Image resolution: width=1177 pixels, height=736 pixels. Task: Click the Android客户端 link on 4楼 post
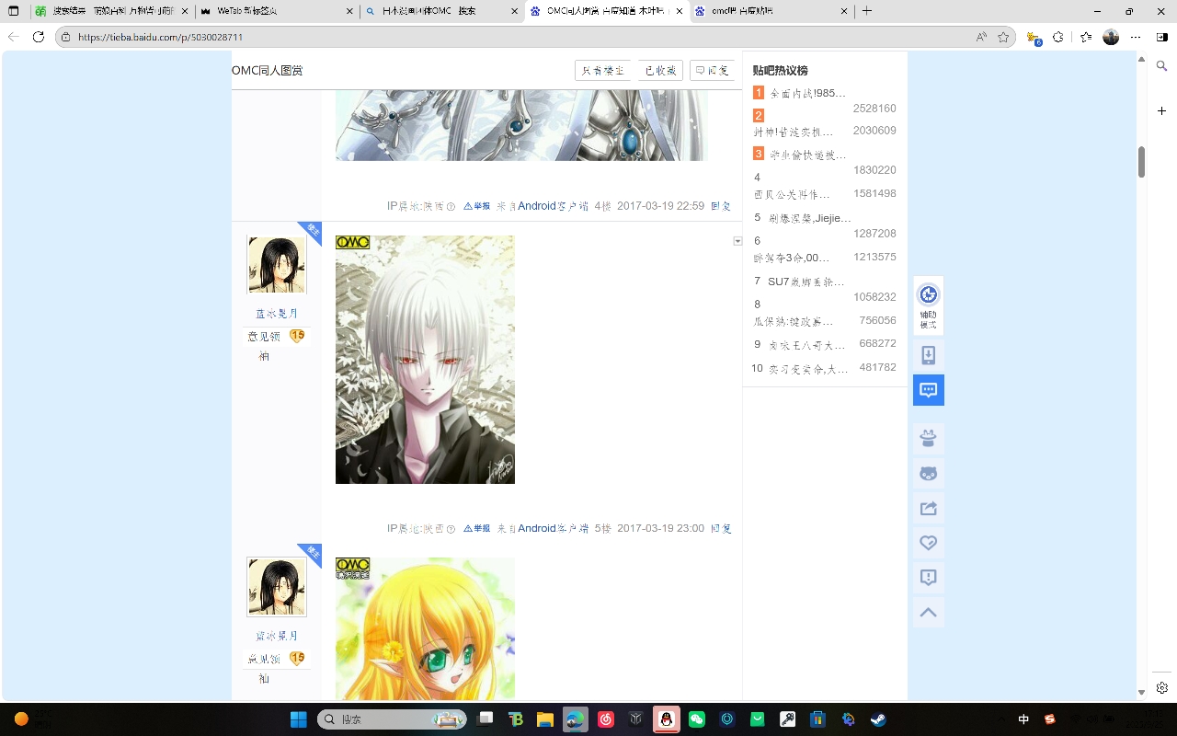coord(553,206)
